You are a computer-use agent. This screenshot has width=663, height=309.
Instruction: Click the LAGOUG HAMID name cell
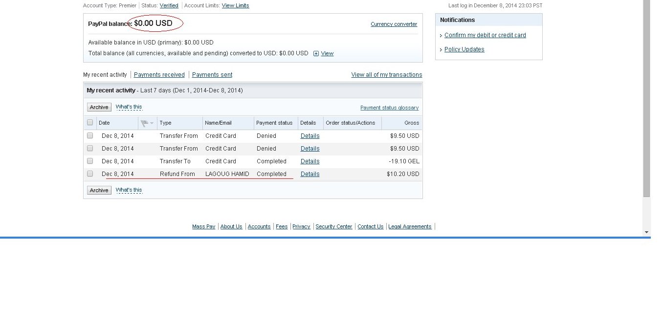pos(227,174)
